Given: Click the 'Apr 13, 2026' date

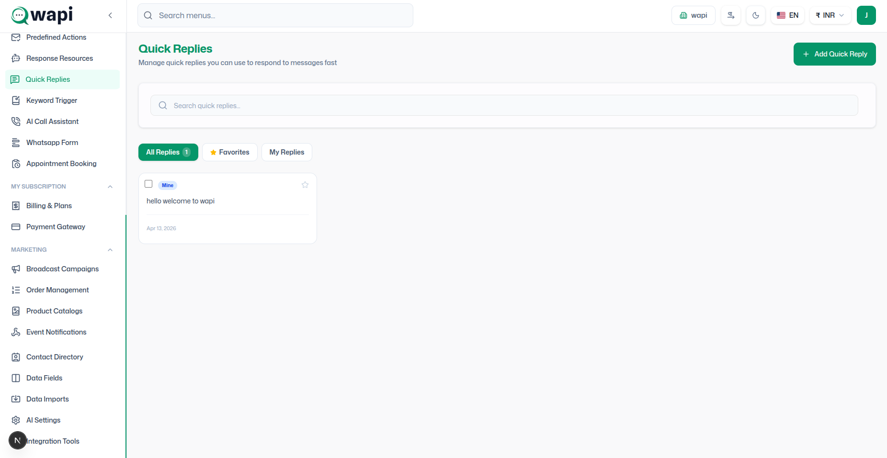Looking at the screenshot, I should [x=161, y=228].
